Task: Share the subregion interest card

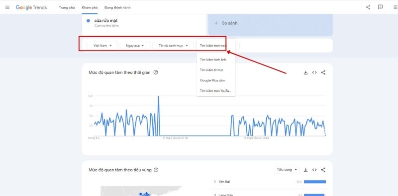Action: coord(323,170)
